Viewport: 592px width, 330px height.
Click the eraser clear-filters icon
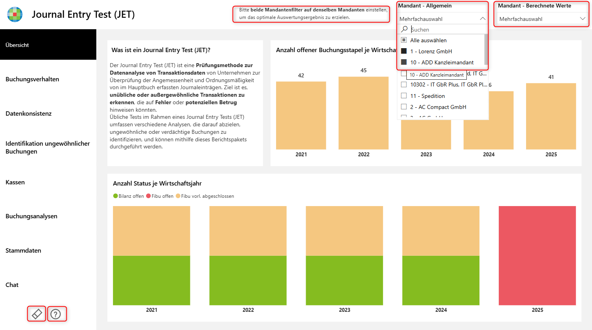[37, 314]
